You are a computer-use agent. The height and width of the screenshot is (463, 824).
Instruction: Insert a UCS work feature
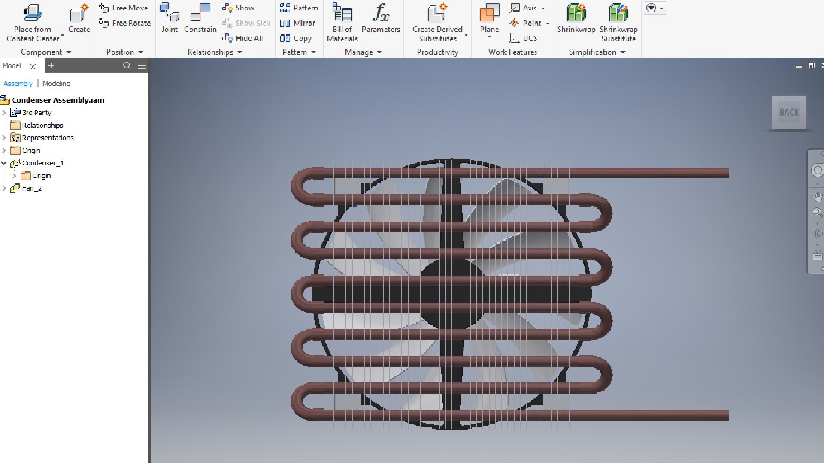(x=524, y=38)
